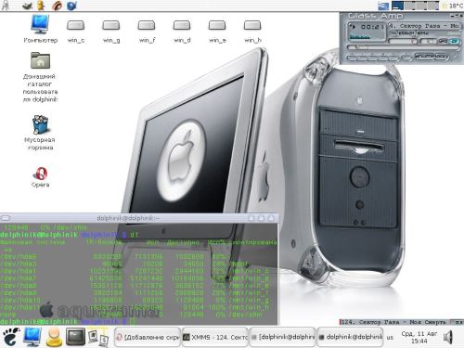Click XMMS play button
The image size is (464, 348).
[x=363, y=58]
